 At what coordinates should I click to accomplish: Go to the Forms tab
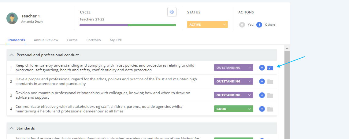[72, 40]
